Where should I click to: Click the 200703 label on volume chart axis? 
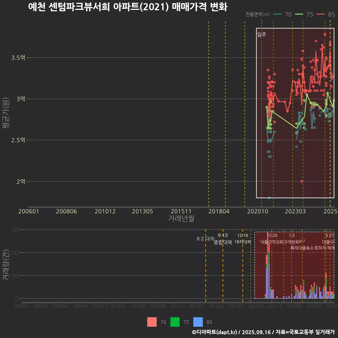pos(40,306)
